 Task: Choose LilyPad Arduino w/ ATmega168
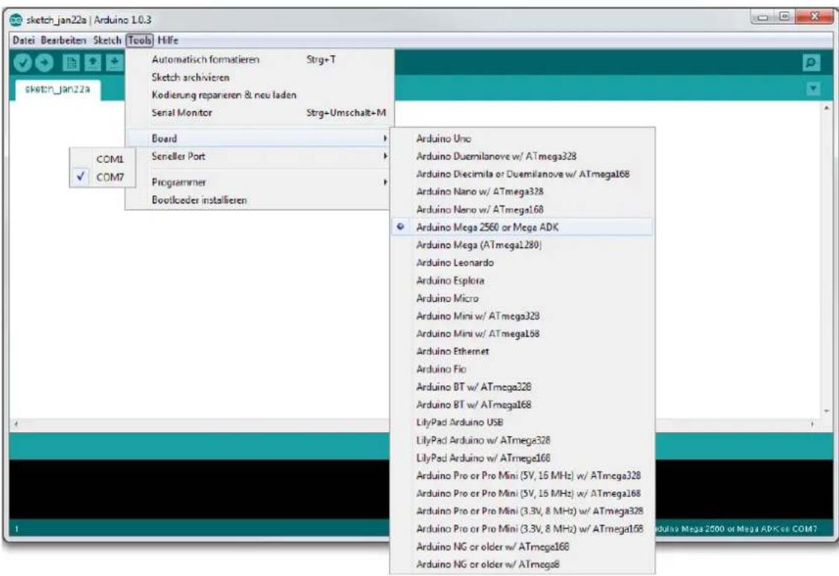[x=522, y=458]
